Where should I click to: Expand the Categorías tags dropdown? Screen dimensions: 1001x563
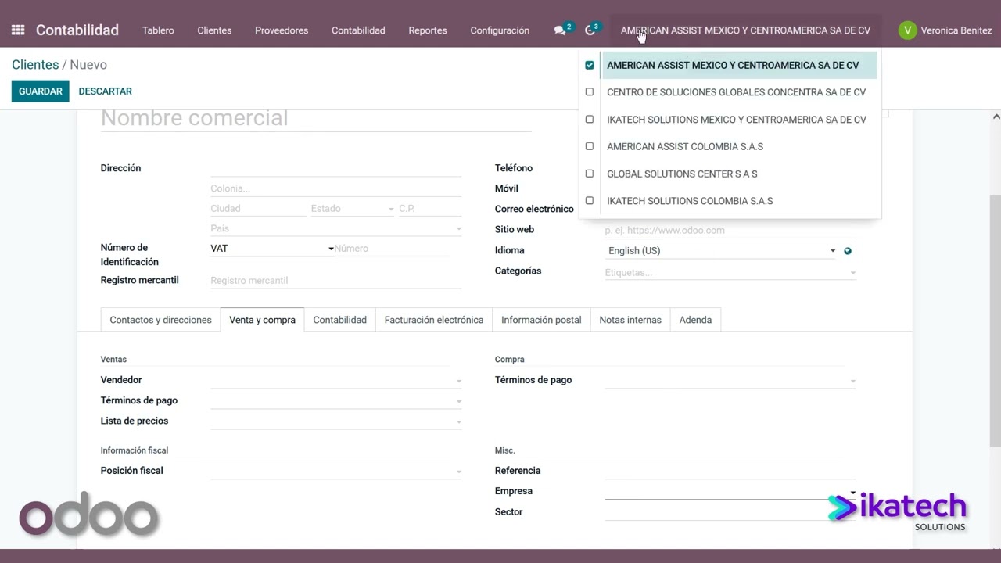click(x=852, y=274)
